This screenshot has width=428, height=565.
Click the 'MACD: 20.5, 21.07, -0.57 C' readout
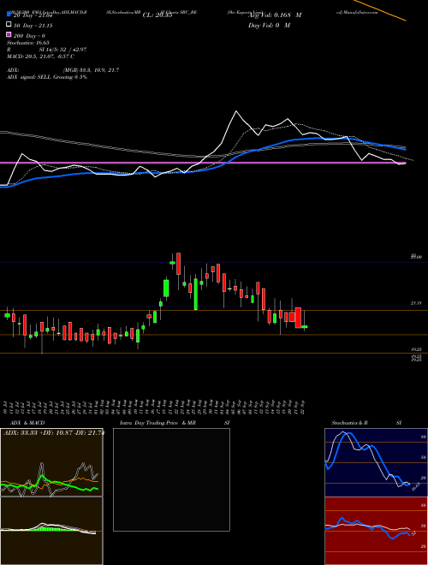click(x=40, y=56)
